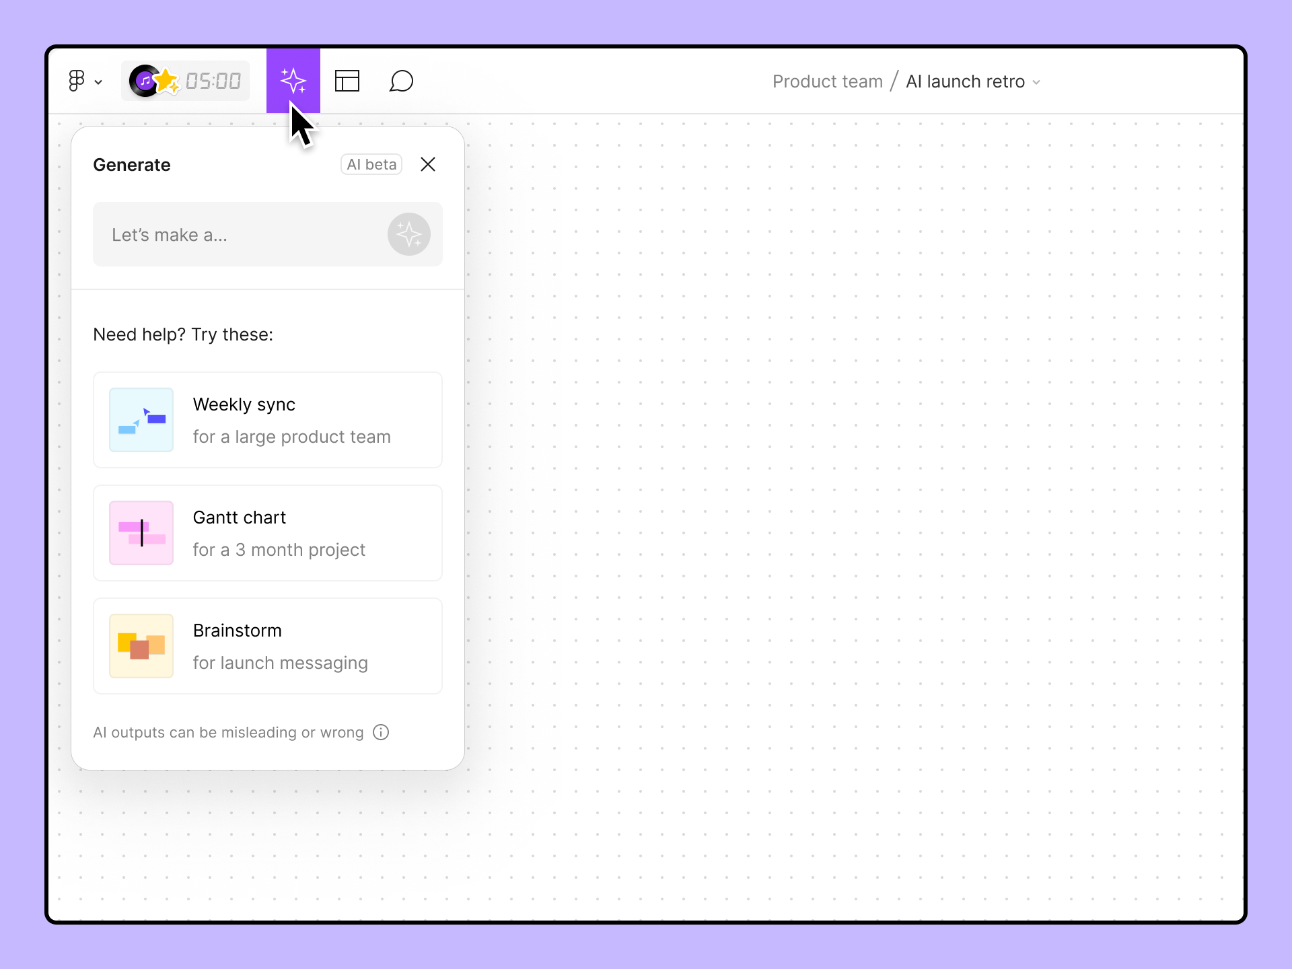Click the 05:00 timer display
This screenshot has height=969, width=1292.
coord(213,81)
